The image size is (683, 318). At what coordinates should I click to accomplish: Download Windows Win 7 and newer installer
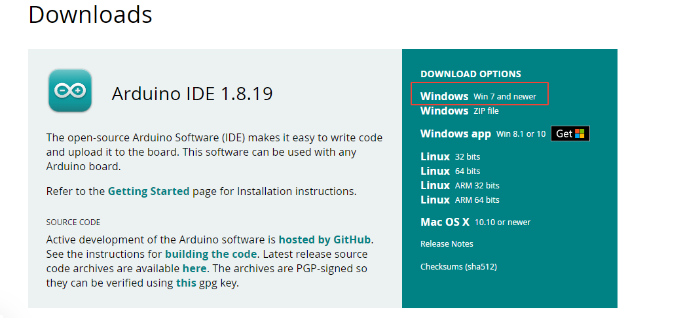[478, 96]
